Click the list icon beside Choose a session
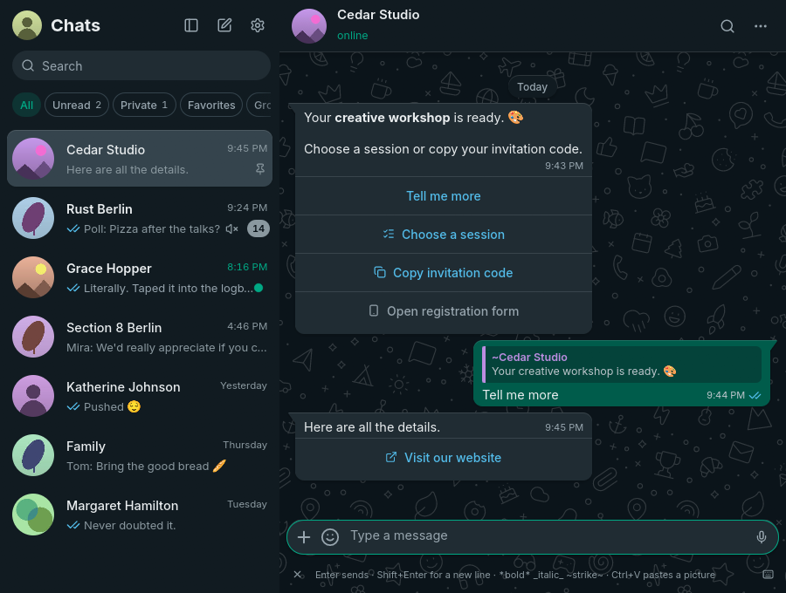The height and width of the screenshot is (593, 786). coord(389,235)
